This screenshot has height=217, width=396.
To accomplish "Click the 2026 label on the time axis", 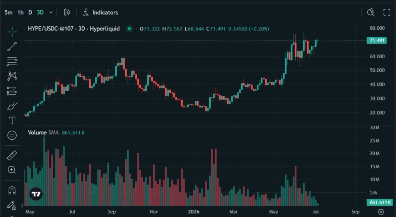I will [x=193, y=212].
